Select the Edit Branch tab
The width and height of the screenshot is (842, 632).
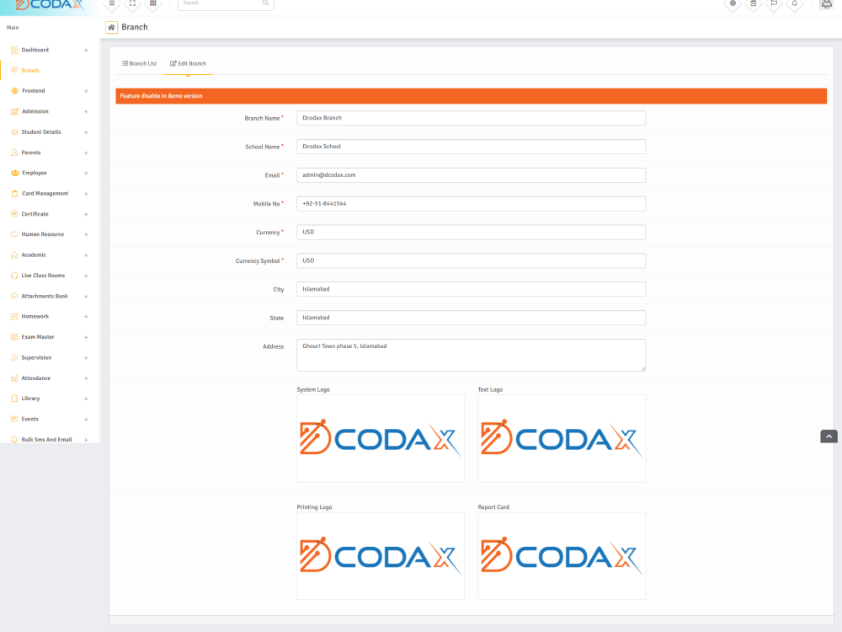[188, 63]
